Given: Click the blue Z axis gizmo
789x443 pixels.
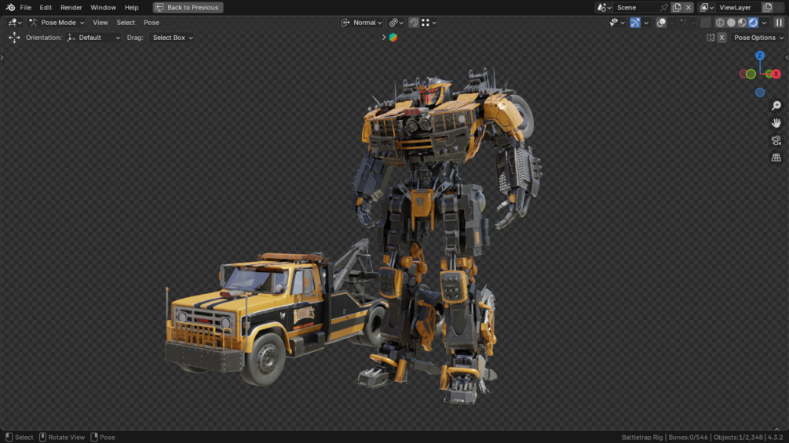Looking at the screenshot, I should pos(760,56).
